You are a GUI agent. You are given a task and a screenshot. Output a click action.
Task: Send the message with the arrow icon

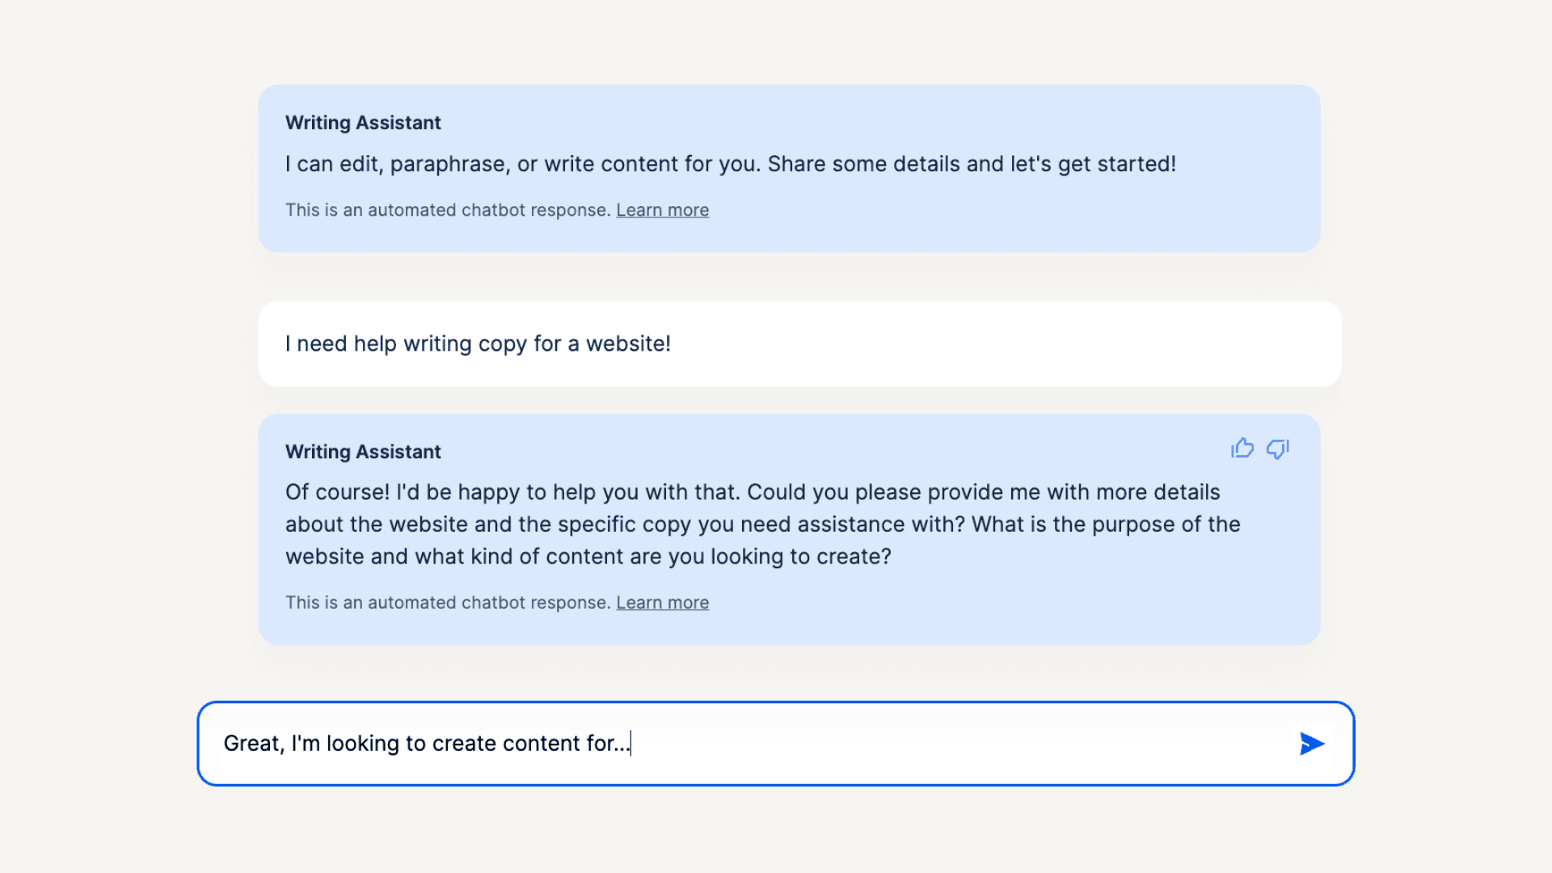1311,744
